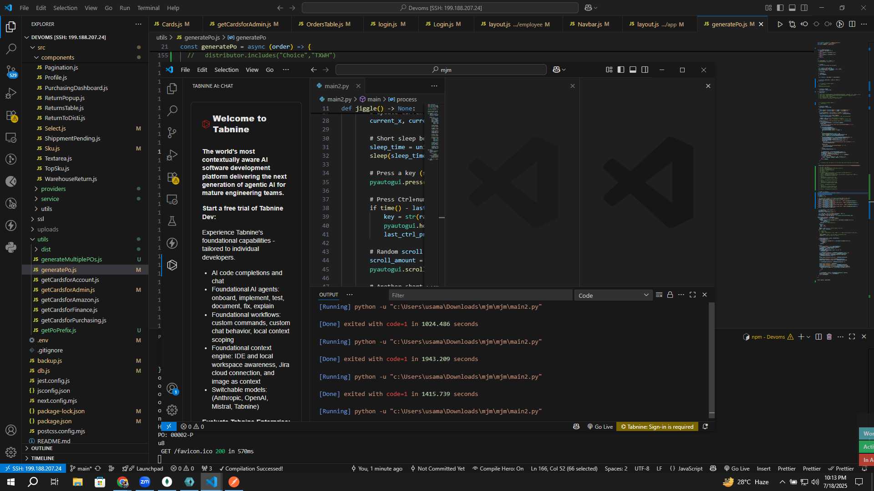Screen dimensions: 874x491
Task: Expand the service folder
Action: pos(50,199)
